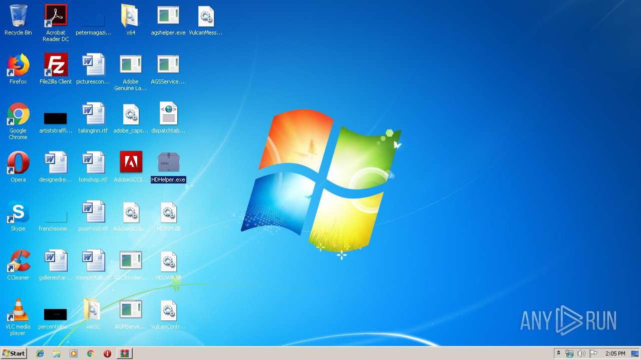Select the Adobe Genuine La... file
The image size is (641, 360).
[x=131, y=73]
